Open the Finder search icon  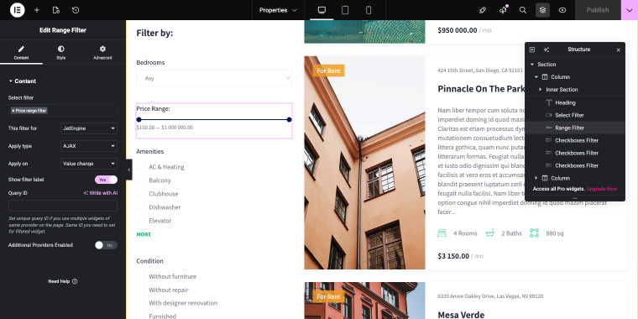pyautogui.click(x=523, y=10)
